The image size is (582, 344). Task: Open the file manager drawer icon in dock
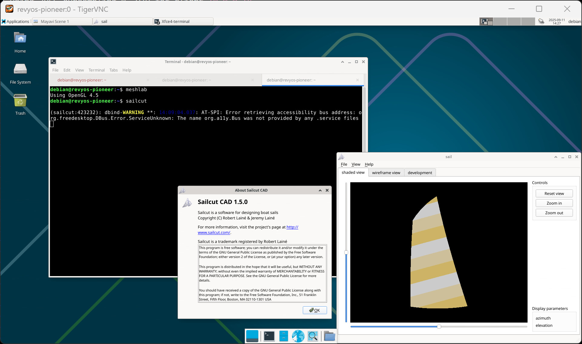(283, 336)
